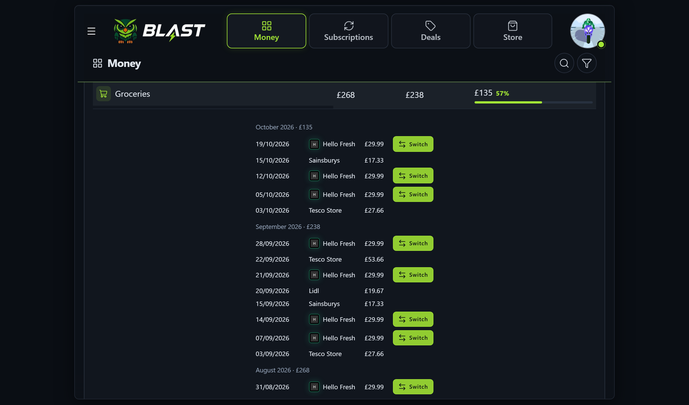Click the £268 Groceries amount
This screenshot has width=689, height=405.
click(346, 95)
